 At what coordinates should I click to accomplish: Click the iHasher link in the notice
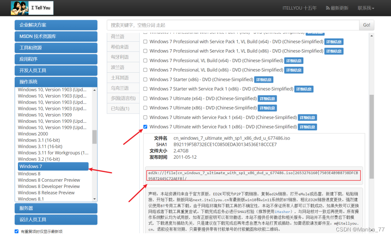[x=283, y=212]
